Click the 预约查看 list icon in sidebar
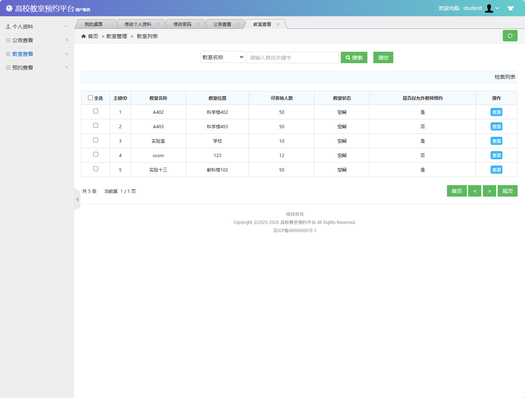Screen dimensions: 525x398 point(8,68)
